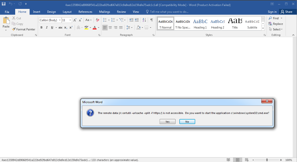Open the Mailings tab
This screenshot has width=297, height=162.
(x=105, y=12)
